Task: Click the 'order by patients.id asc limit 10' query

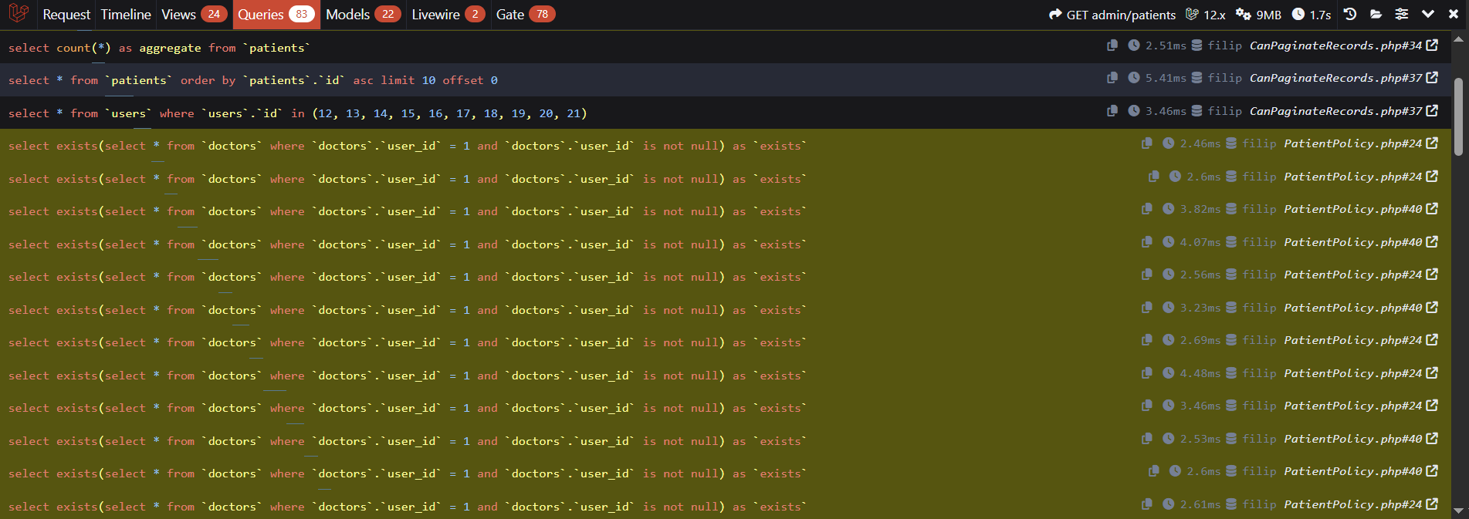Action: 253,80
